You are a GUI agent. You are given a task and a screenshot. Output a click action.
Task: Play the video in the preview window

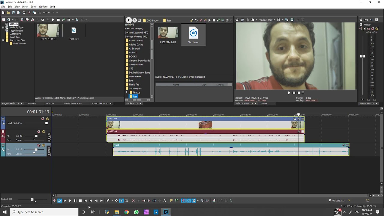tap(289, 93)
